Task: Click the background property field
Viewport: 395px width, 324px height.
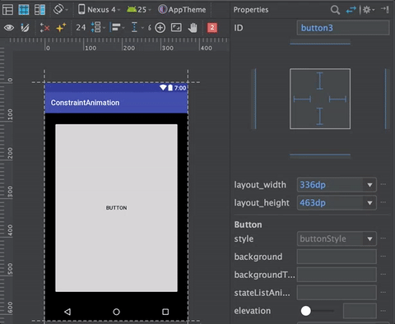Action: point(337,257)
